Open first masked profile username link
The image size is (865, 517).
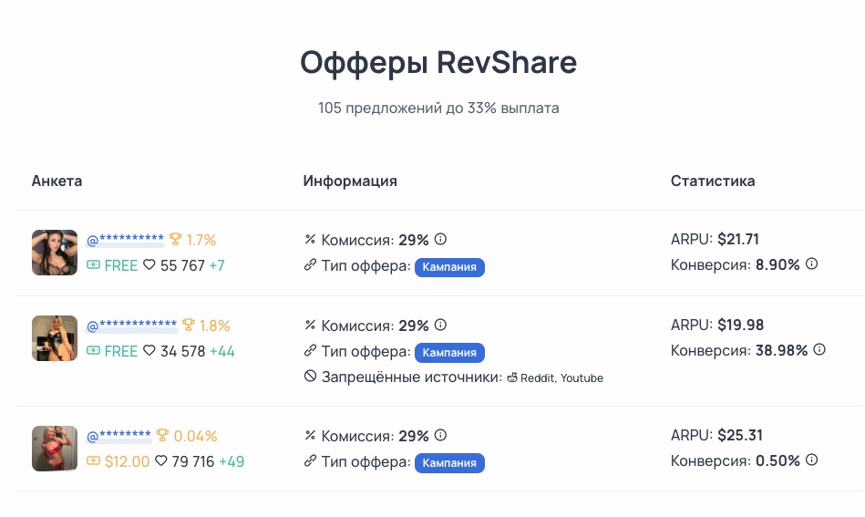click(125, 240)
